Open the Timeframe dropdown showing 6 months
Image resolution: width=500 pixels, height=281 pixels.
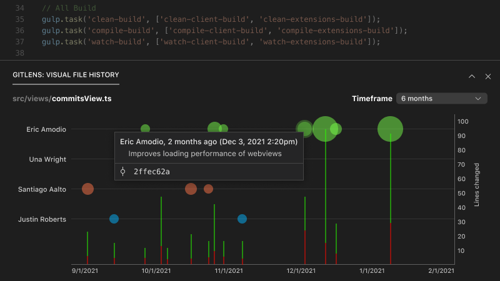click(442, 99)
